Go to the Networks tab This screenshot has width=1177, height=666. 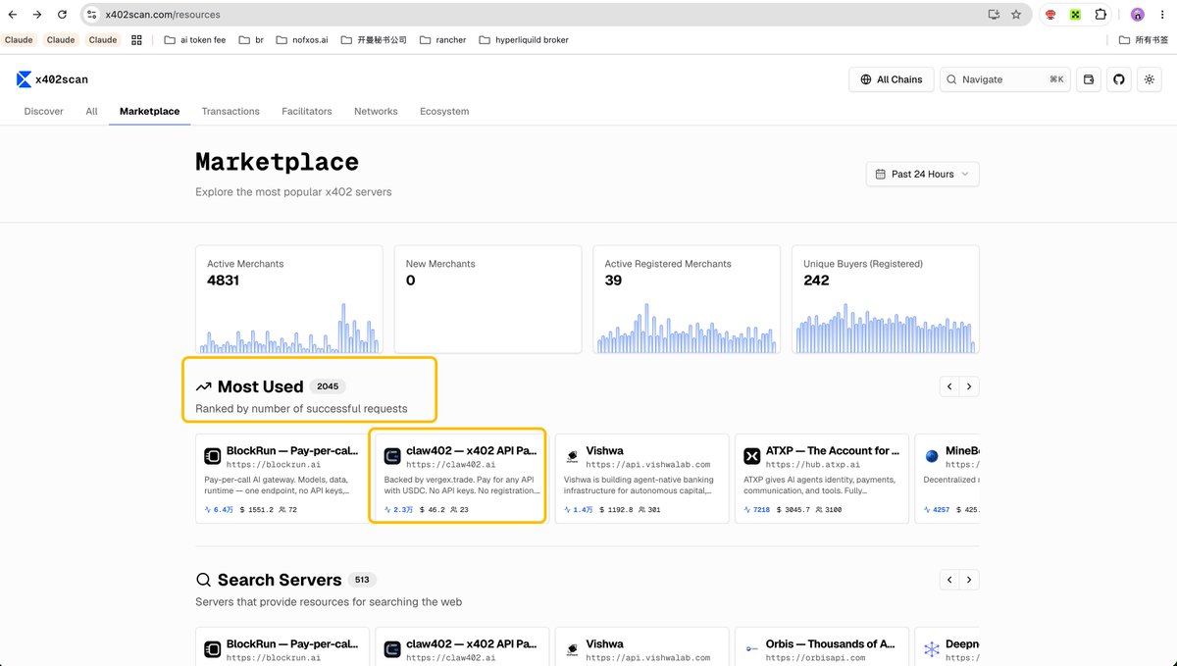[x=376, y=111]
